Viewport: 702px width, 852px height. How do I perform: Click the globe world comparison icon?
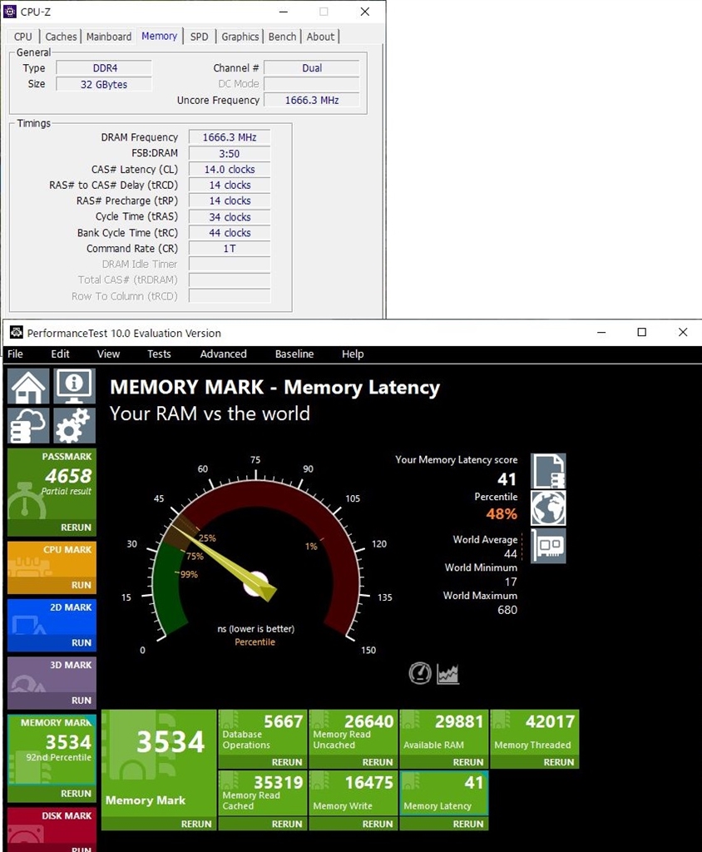[x=548, y=508]
